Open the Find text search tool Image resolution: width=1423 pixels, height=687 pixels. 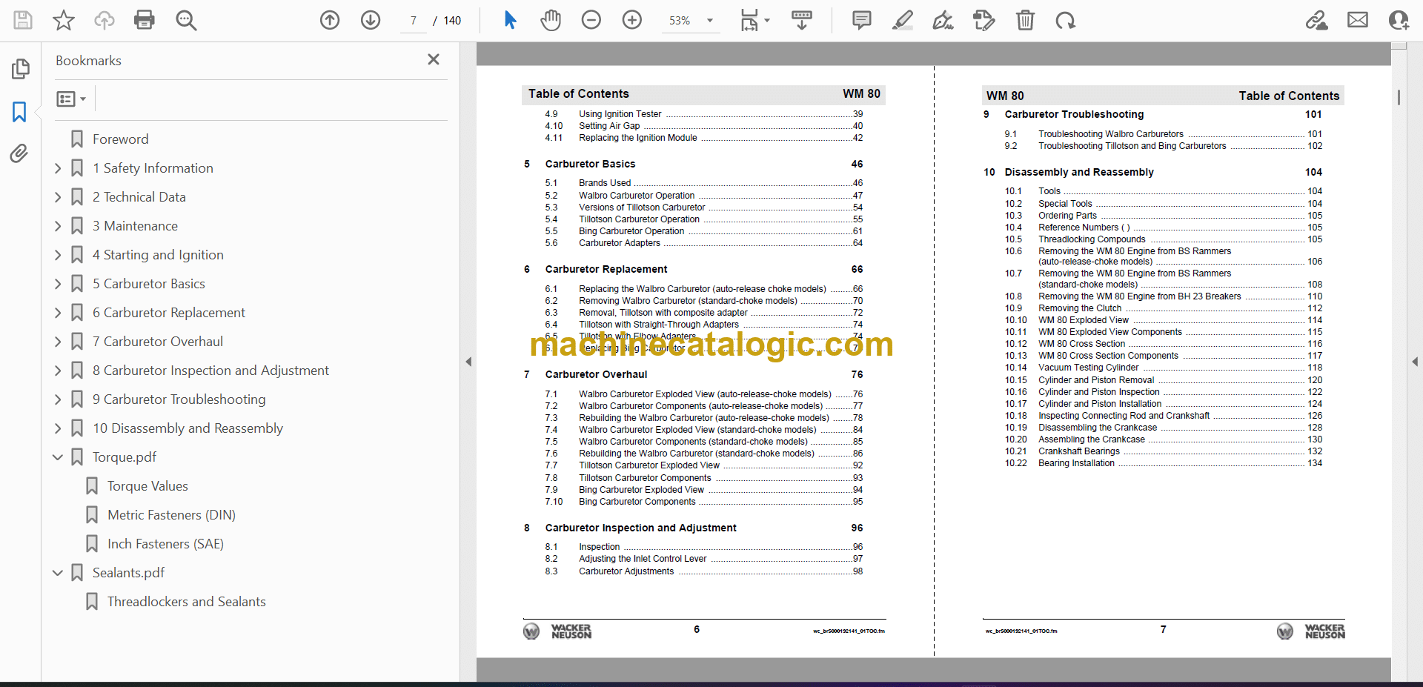(x=186, y=20)
